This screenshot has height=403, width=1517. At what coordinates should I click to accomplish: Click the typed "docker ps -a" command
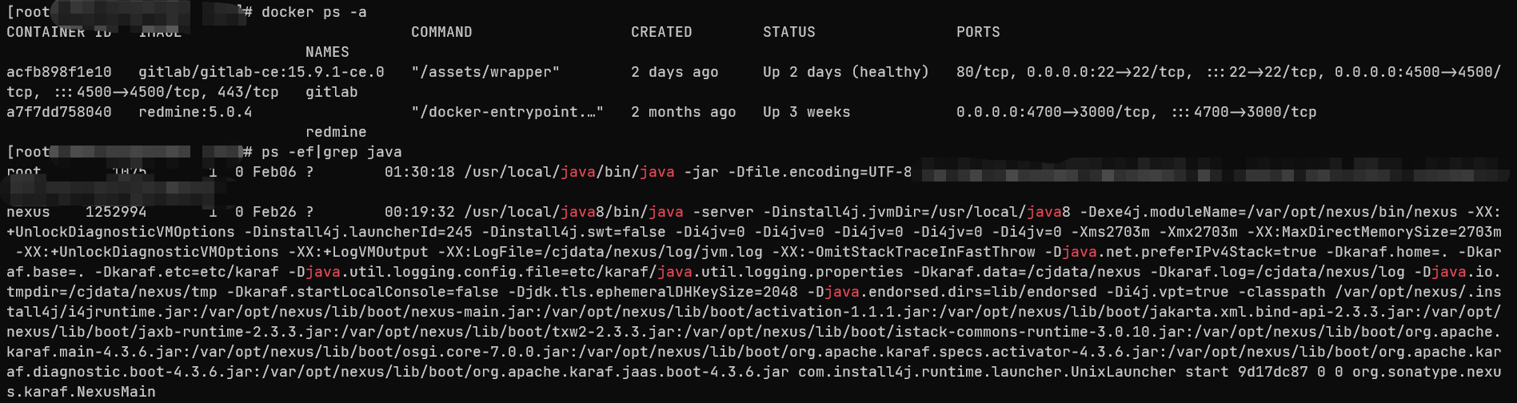tap(313, 12)
